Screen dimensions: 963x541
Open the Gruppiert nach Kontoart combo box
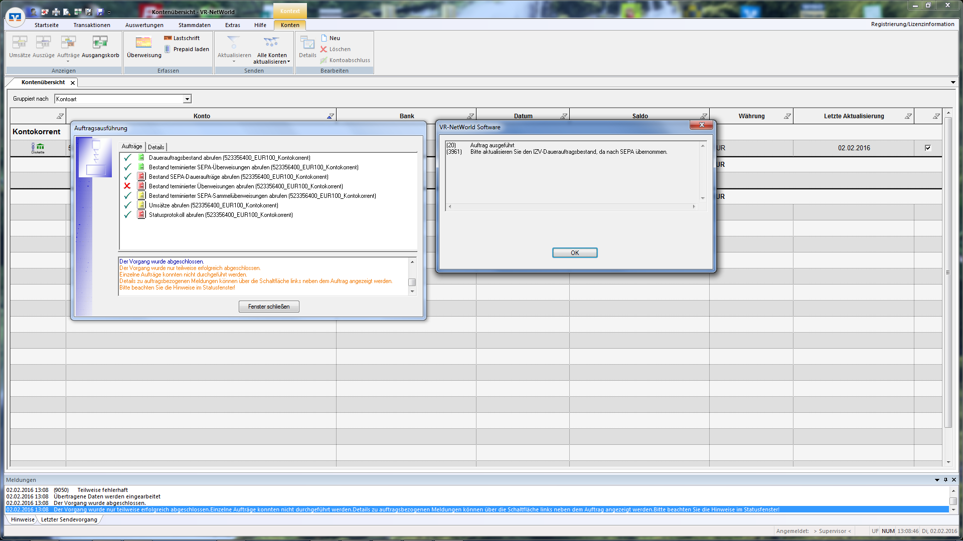click(x=123, y=99)
